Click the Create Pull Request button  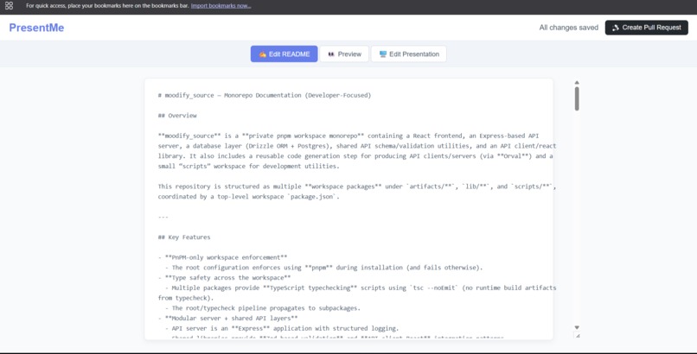click(646, 28)
